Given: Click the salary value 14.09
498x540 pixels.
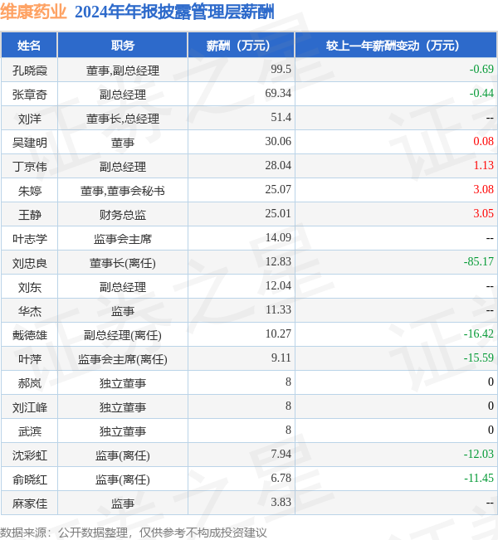Looking at the screenshot, I should click(278, 237).
